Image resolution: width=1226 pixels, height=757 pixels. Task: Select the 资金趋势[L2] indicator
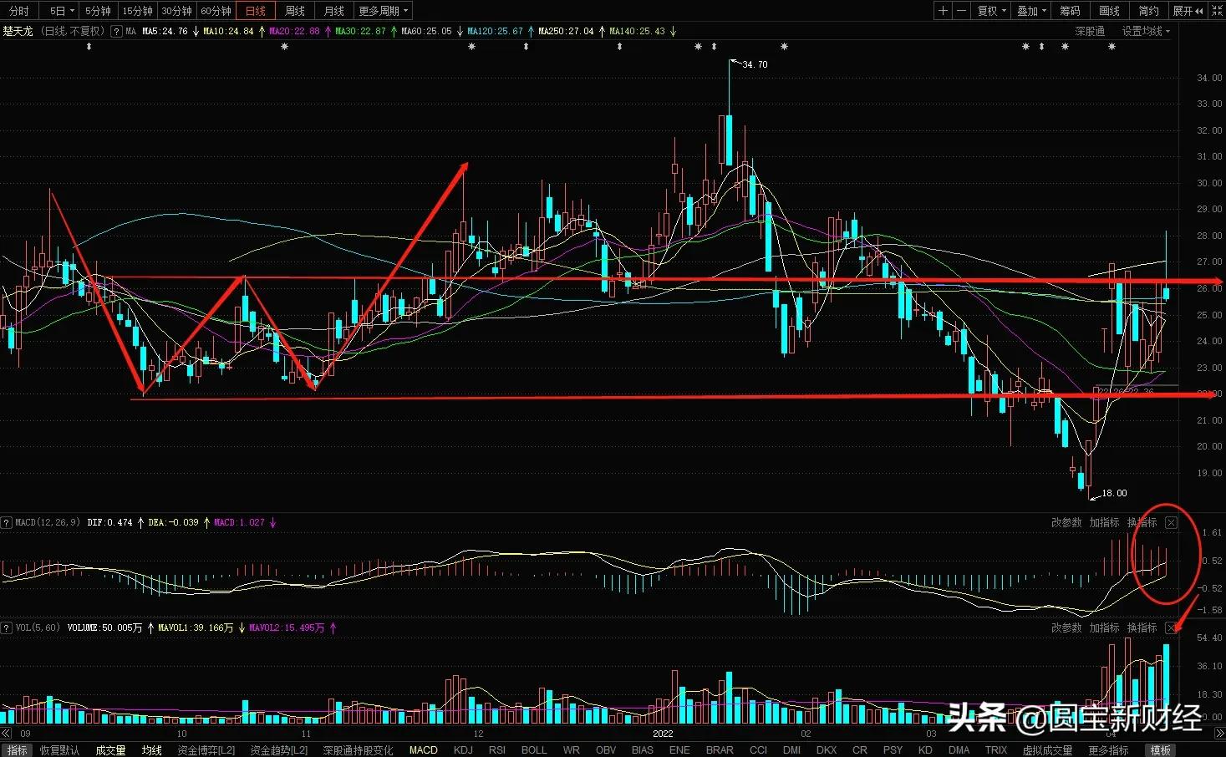tap(279, 750)
